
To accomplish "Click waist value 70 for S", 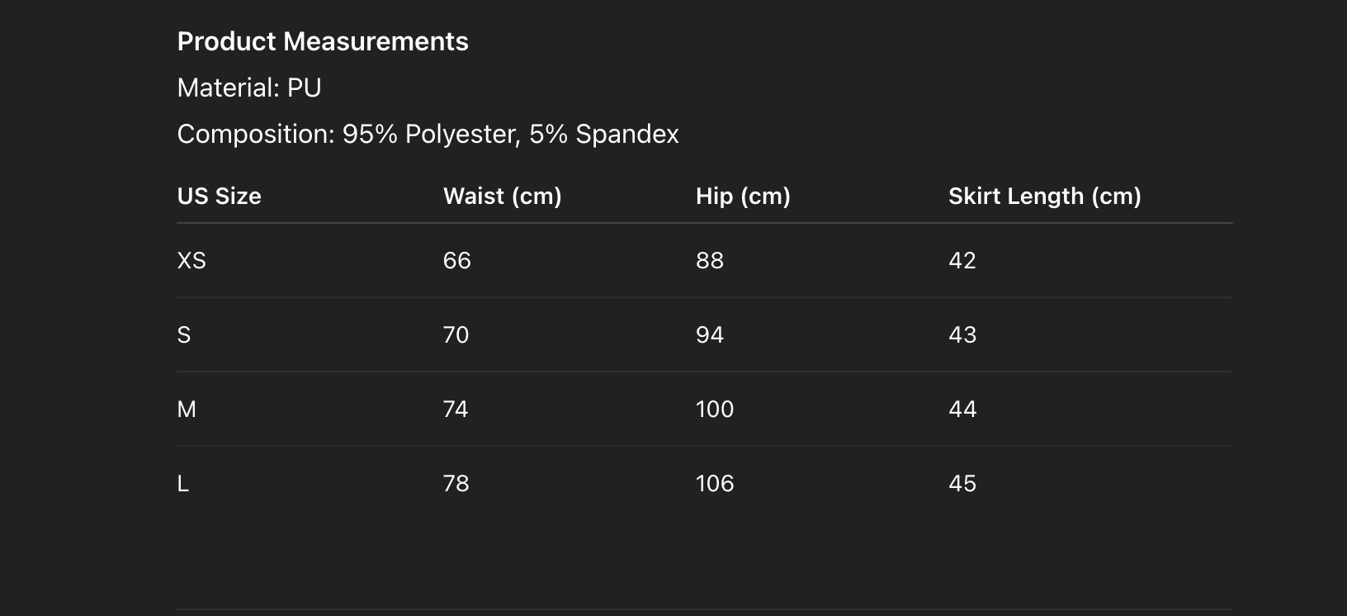I will click(x=456, y=334).
